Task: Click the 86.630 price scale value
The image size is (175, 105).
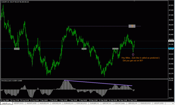Action: click(171, 25)
